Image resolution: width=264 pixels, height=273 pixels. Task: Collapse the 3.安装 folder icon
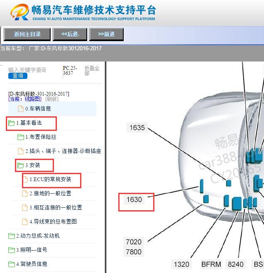pyautogui.click(x=20, y=165)
